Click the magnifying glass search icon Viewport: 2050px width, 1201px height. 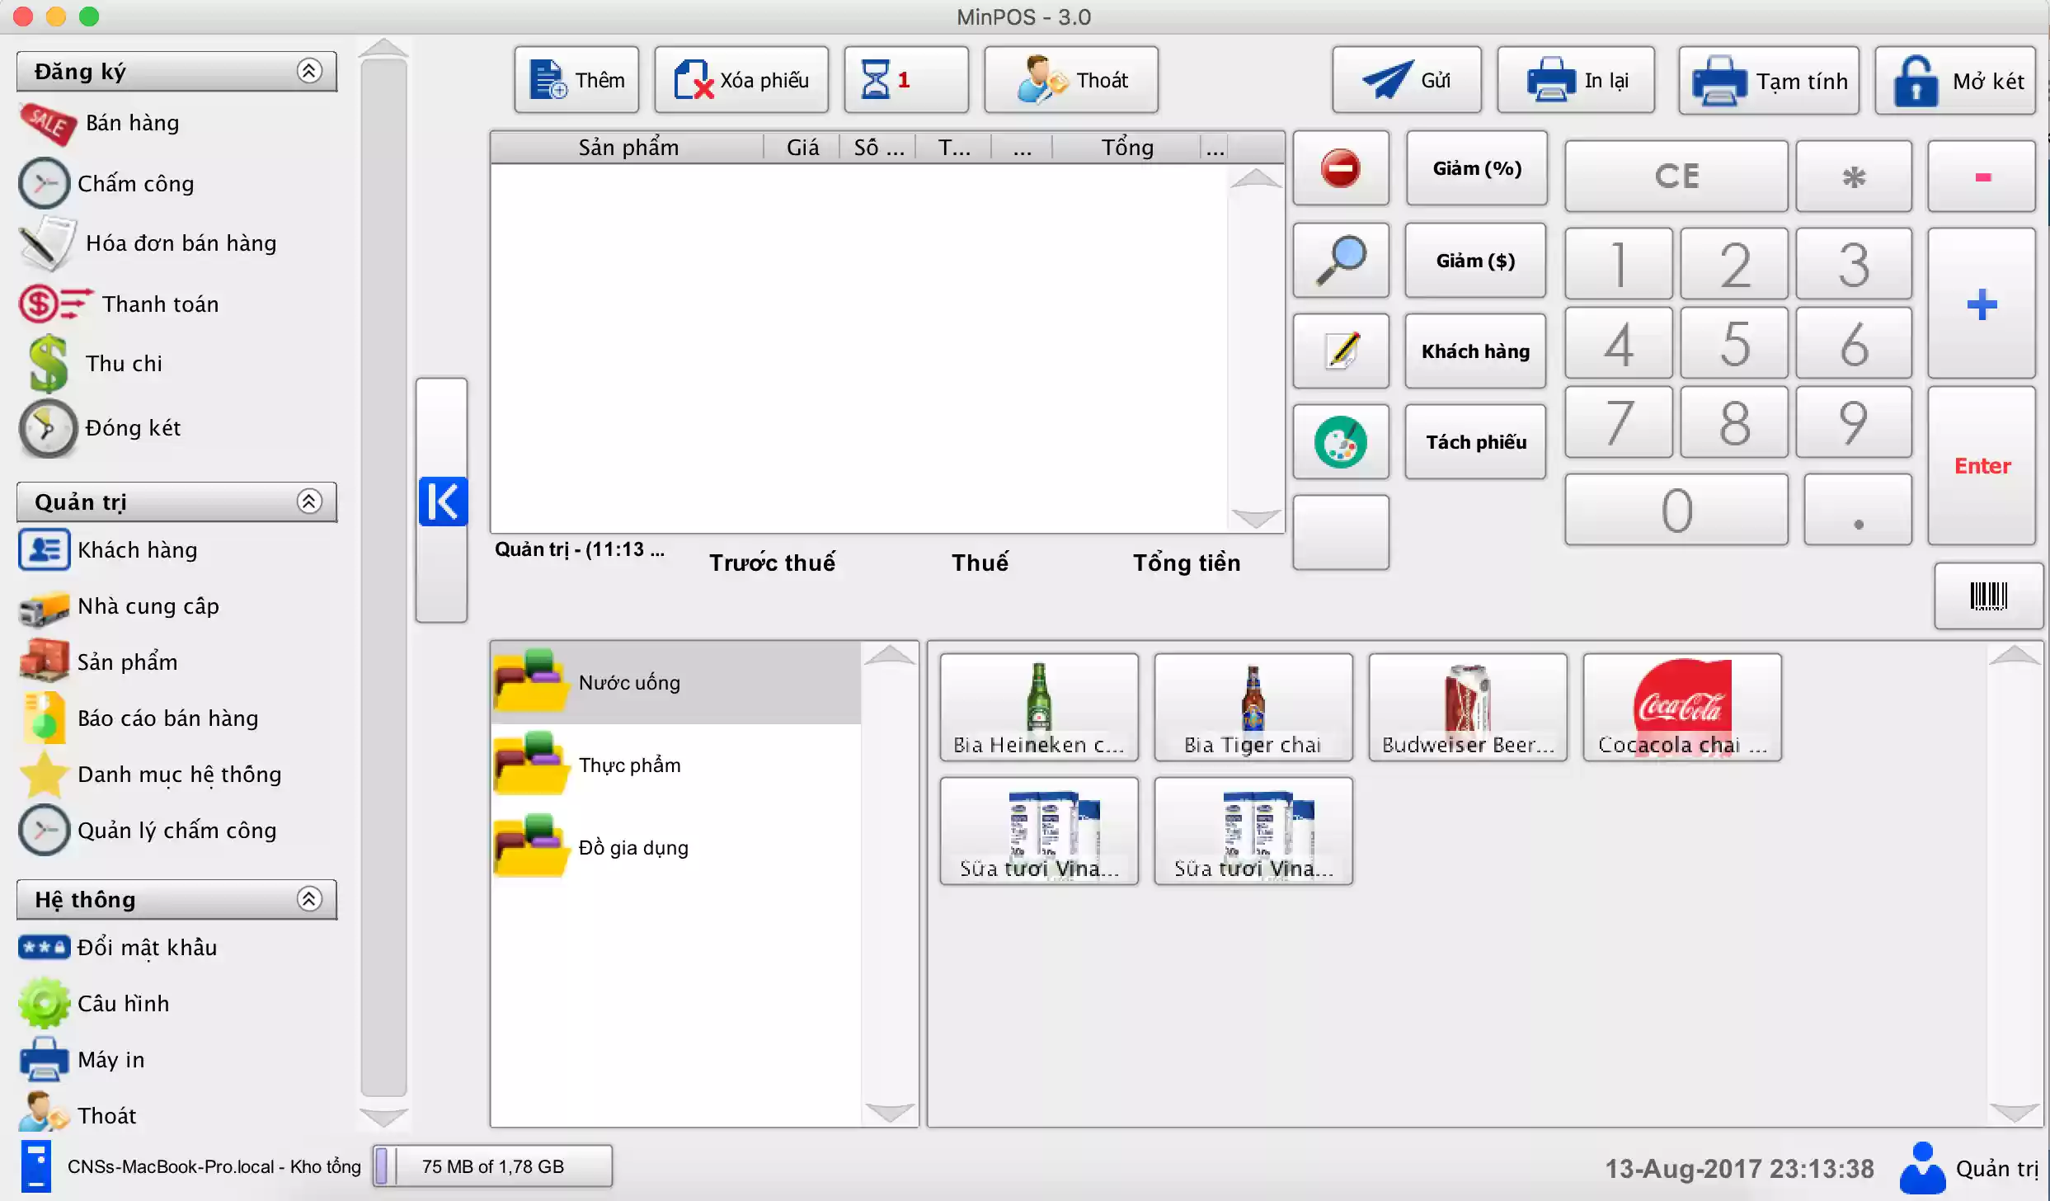1340,260
